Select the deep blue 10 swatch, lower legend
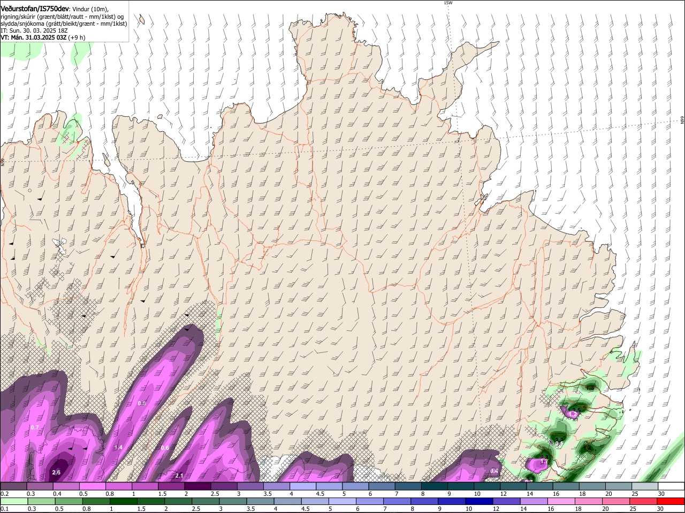The image size is (685, 513). pyautogui.click(x=481, y=501)
